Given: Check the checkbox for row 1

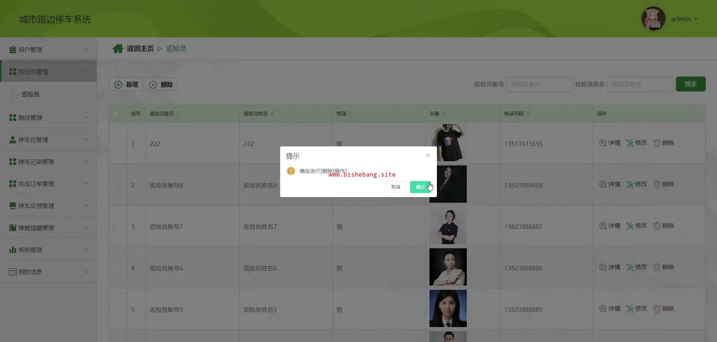Looking at the screenshot, I should click(115, 144).
